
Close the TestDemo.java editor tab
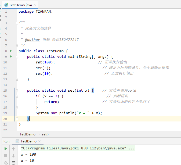coord(35,5)
